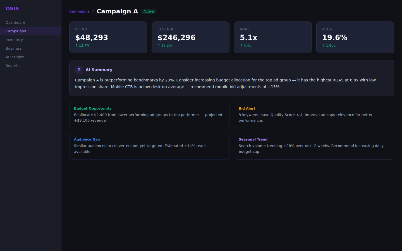Click the Campaigns breadcrumb link
The width and height of the screenshot is (402, 251).
click(x=79, y=11)
